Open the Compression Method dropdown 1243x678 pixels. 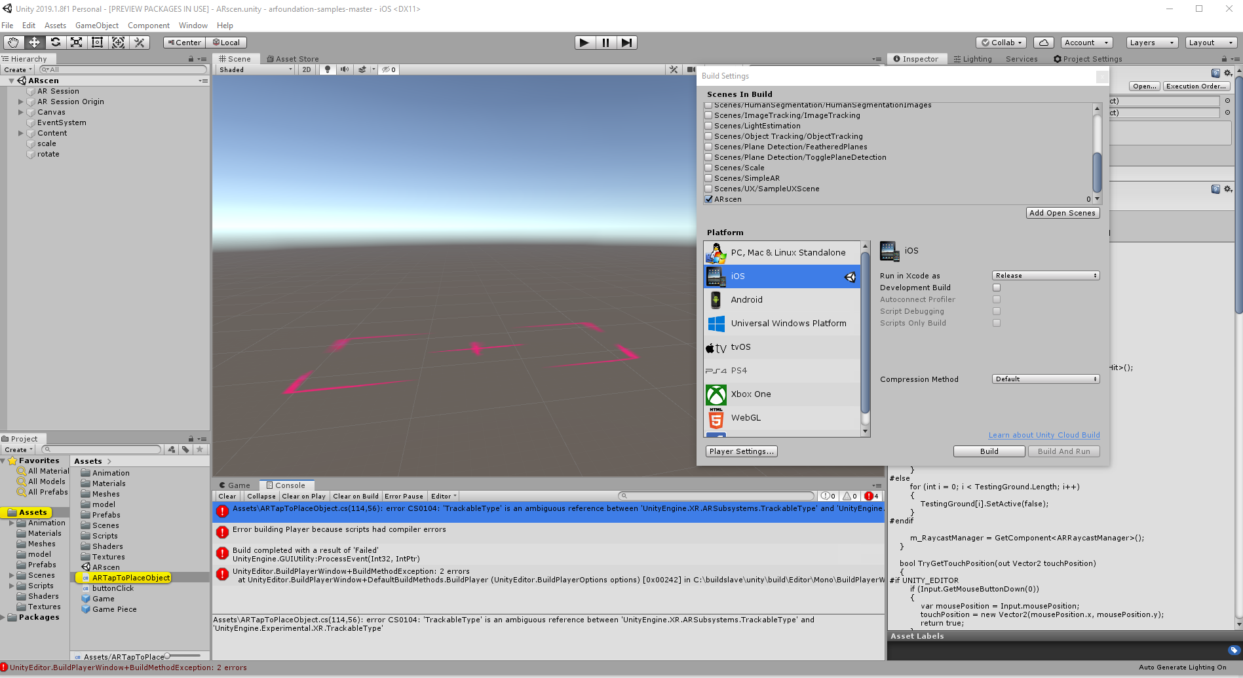pyautogui.click(x=1044, y=379)
